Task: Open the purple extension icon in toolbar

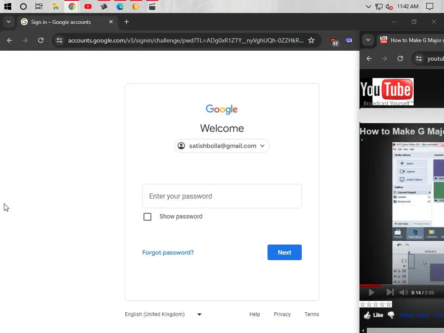Action: click(349, 40)
